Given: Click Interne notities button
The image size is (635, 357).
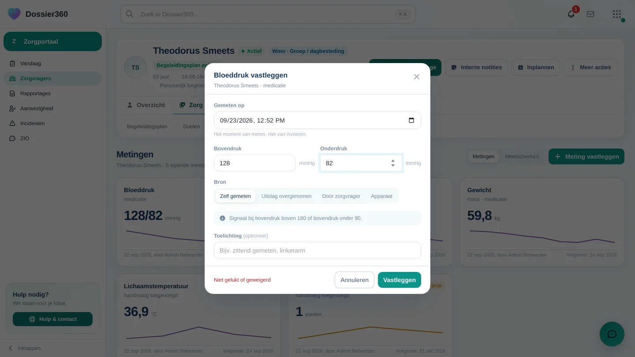Looking at the screenshot, I should [x=476, y=67].
